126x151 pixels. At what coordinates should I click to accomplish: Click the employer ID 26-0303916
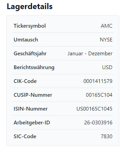pos(98,123)
